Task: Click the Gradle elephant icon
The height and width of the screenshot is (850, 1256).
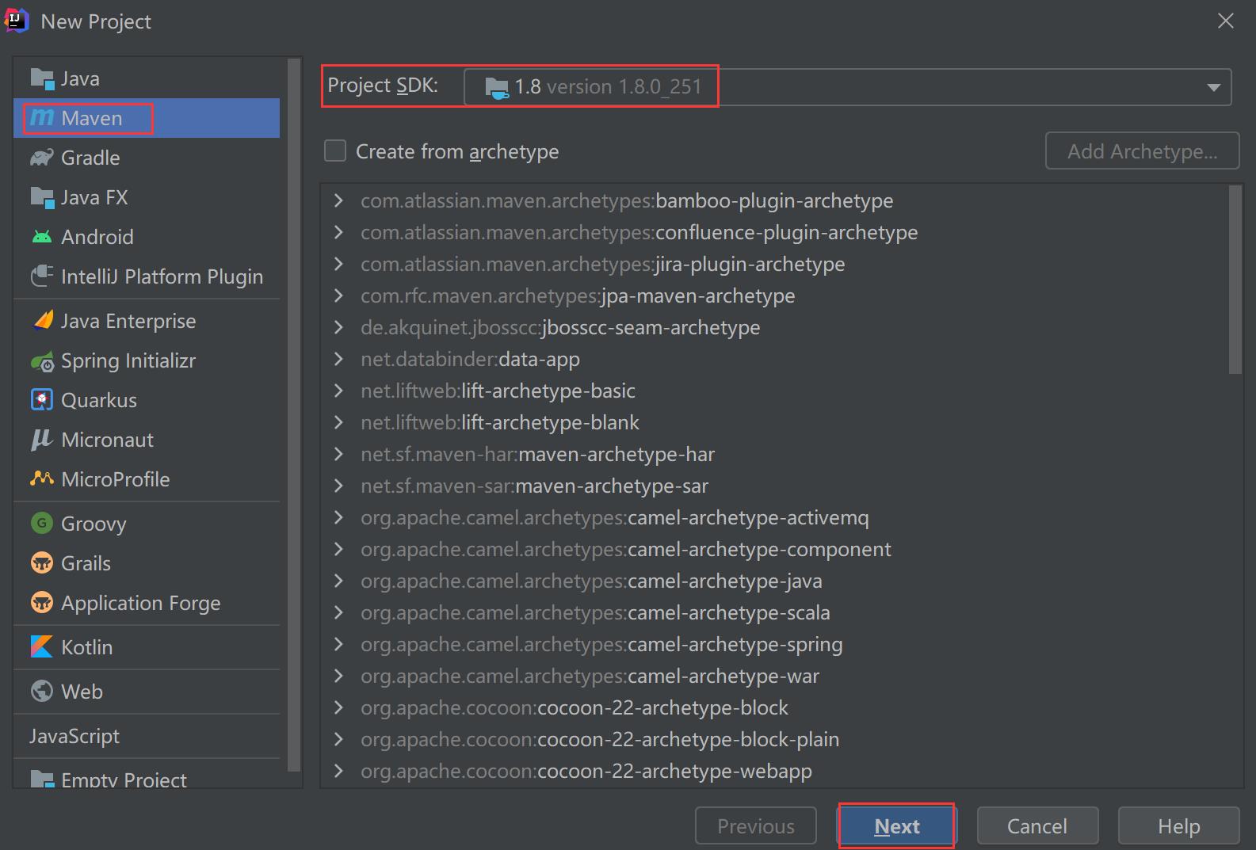Action: (41, 158)
